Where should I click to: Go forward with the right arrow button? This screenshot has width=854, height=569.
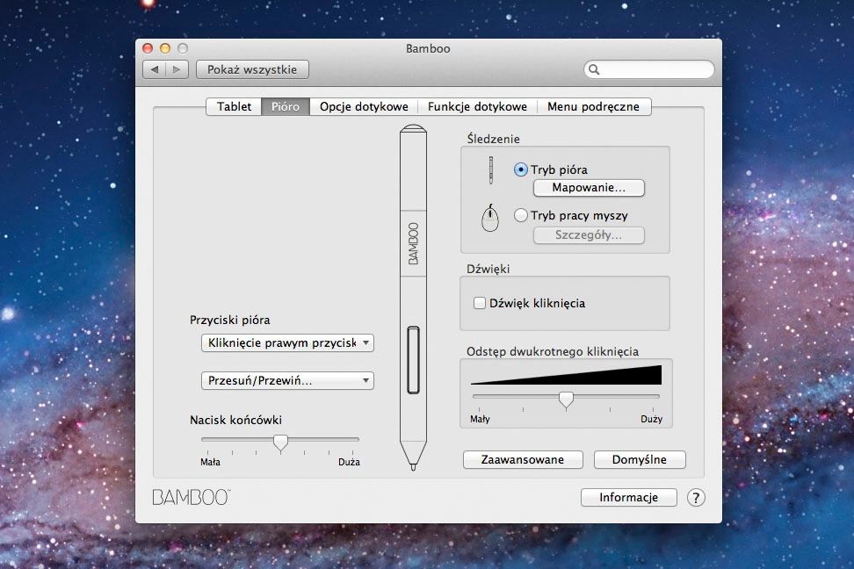coord(177,69)
